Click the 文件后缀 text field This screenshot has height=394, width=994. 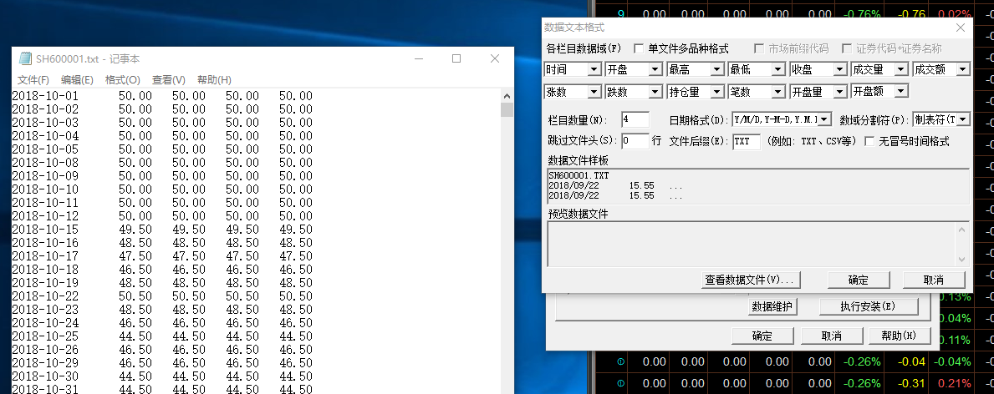pyautogui.click(x=746, y=142)
